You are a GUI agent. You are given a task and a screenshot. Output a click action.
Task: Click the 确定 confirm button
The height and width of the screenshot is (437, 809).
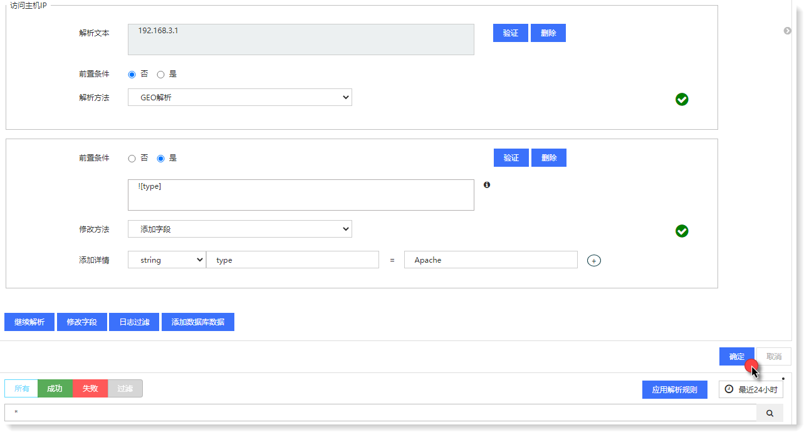pyautogui.click(x=737, y=357)
